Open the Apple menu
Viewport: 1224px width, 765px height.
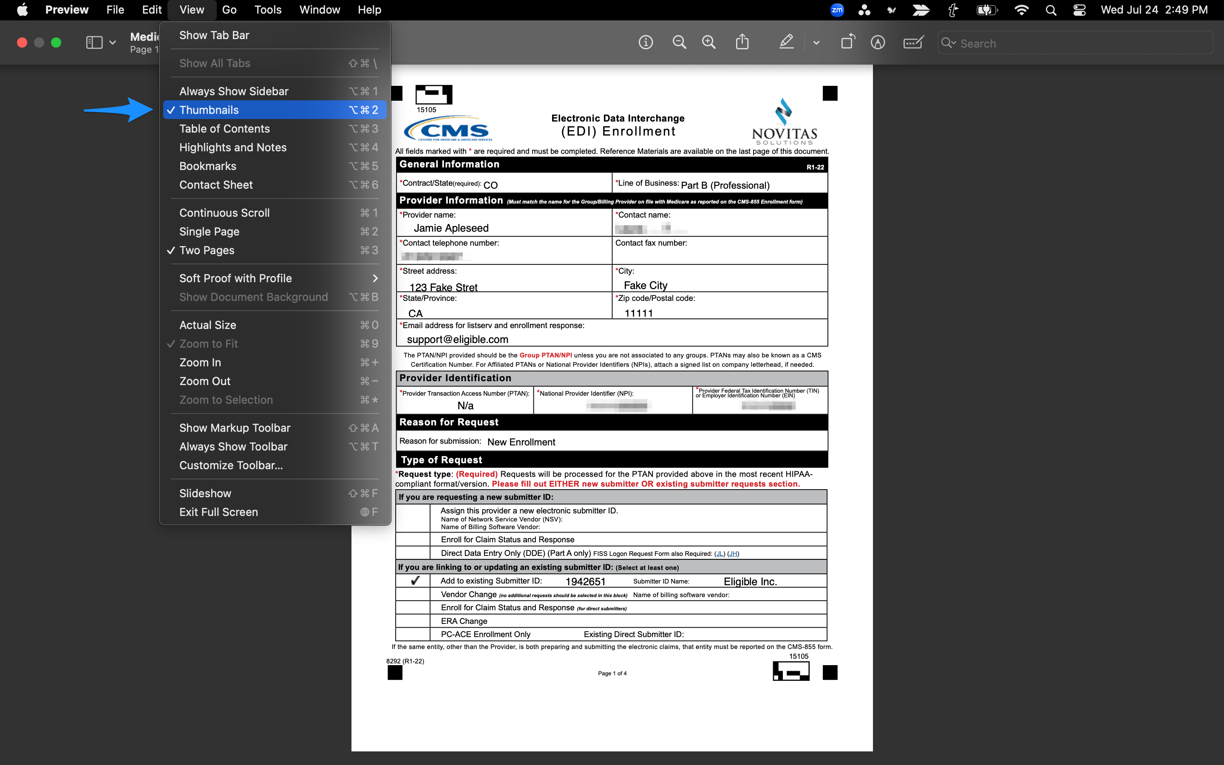(x=22, y=10)
